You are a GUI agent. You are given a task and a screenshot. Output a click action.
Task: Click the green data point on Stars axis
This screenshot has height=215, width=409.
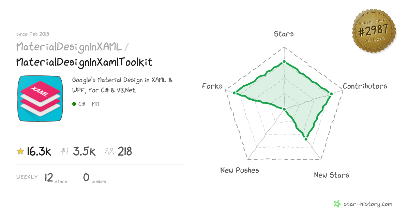(284, 62)
